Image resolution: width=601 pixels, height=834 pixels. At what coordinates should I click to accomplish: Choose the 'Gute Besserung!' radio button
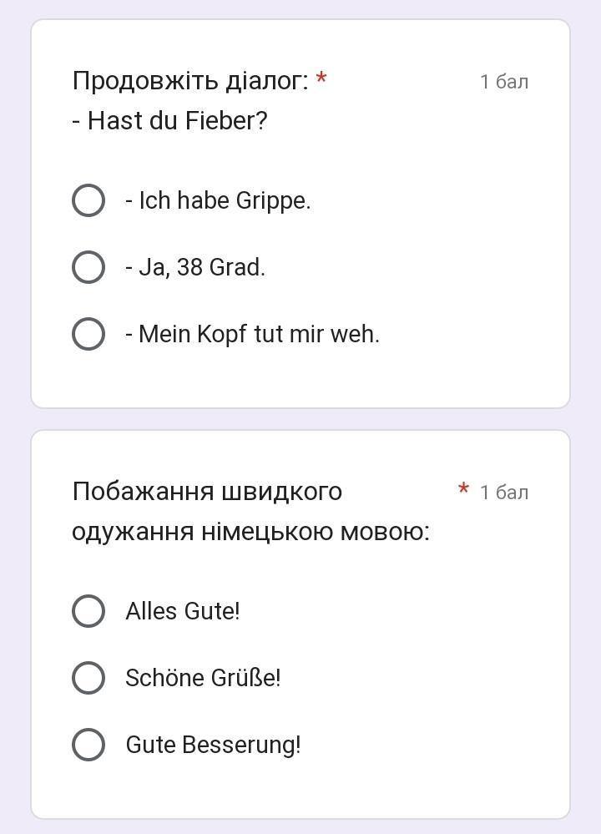[88, 745]
